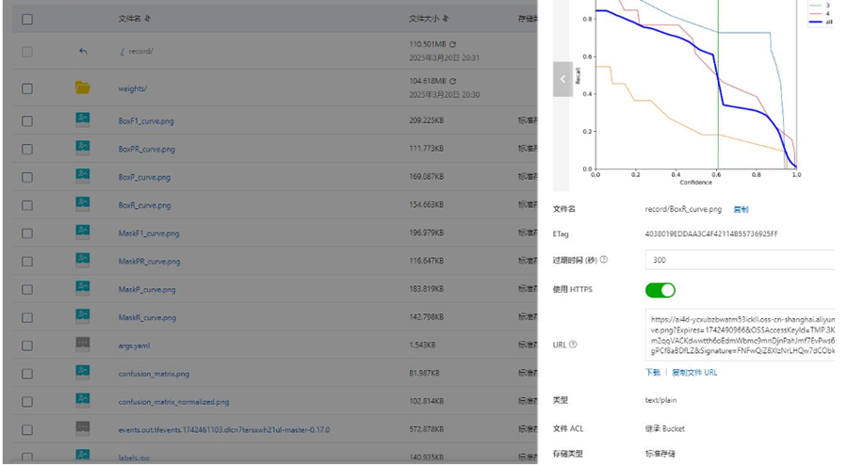
Task: Click the expiry time field showing 300
Action: (741, 260)
